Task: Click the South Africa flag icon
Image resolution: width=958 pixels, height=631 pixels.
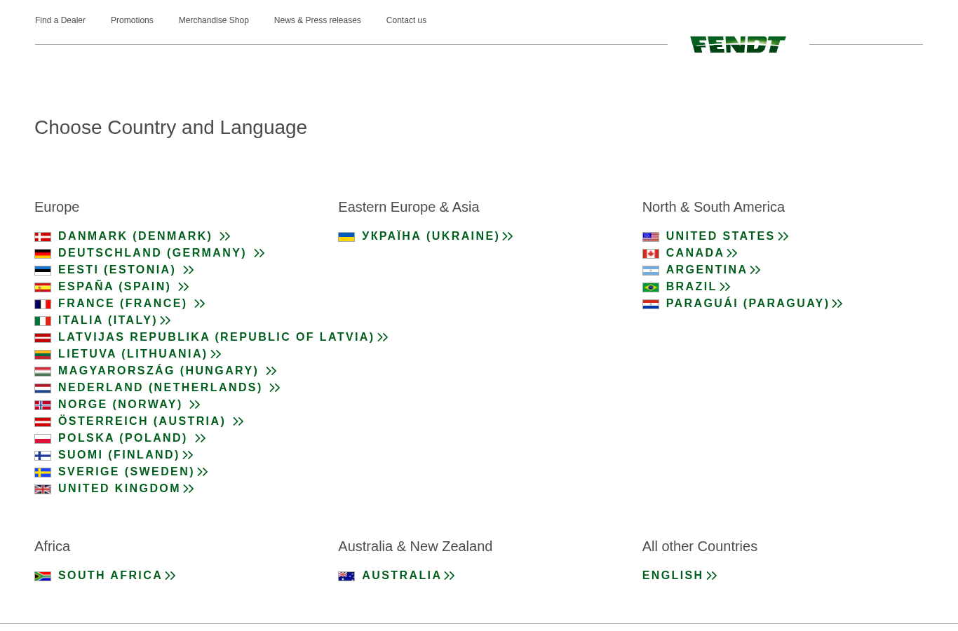Action: coord(43,576)
